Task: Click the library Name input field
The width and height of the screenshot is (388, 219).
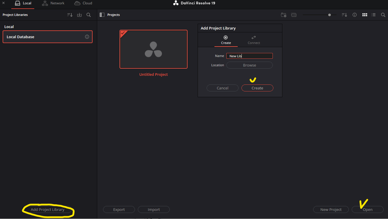Action: (x=250, y=56)
